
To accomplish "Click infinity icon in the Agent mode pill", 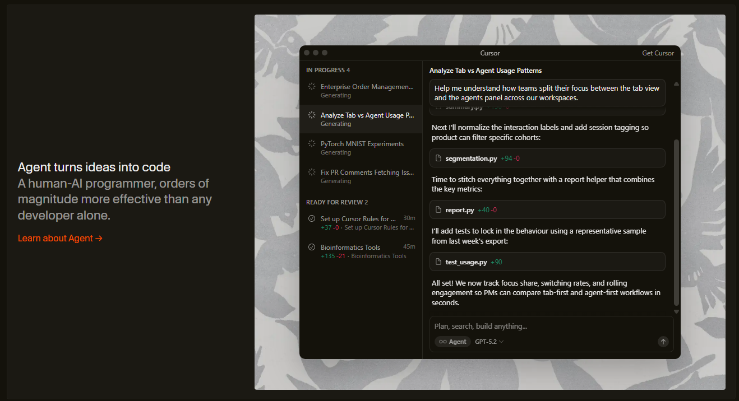I will [442, 342].
